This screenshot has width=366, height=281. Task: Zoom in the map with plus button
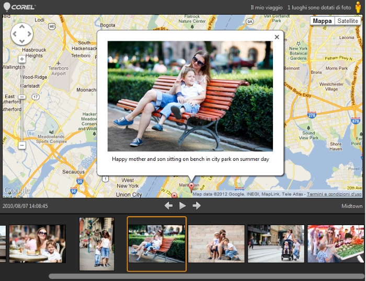22,59
